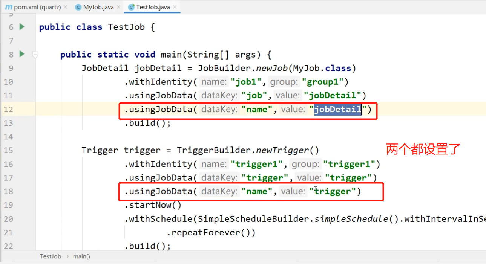Click the selected "jobDetail" text on line 12
The image size is (486, 264).
tap(337, 109)
